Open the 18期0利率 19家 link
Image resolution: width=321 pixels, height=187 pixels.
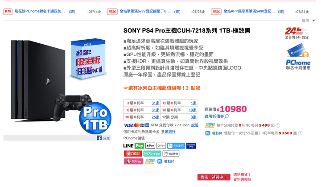193,110
